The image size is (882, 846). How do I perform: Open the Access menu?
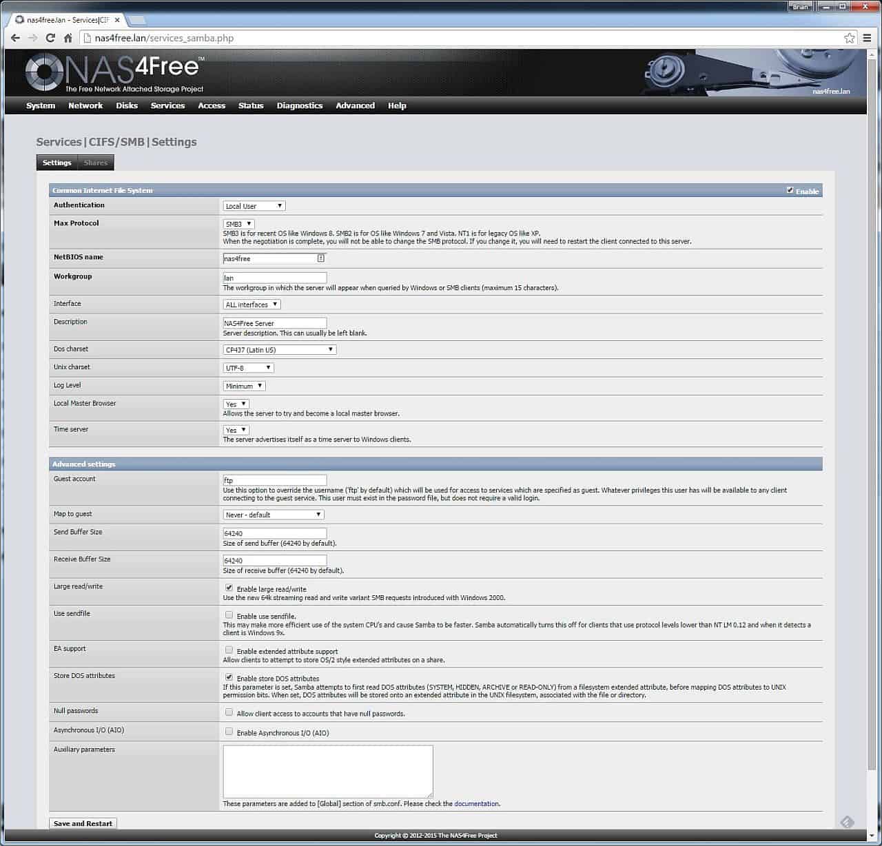coord(212,105)
